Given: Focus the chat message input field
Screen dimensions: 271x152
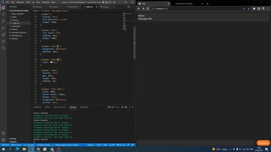Looking at the screenshot, I should click(x=196, y=143).
